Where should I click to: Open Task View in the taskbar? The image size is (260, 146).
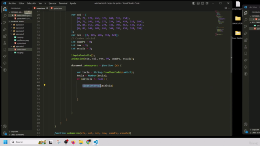[x=50, y=142]
